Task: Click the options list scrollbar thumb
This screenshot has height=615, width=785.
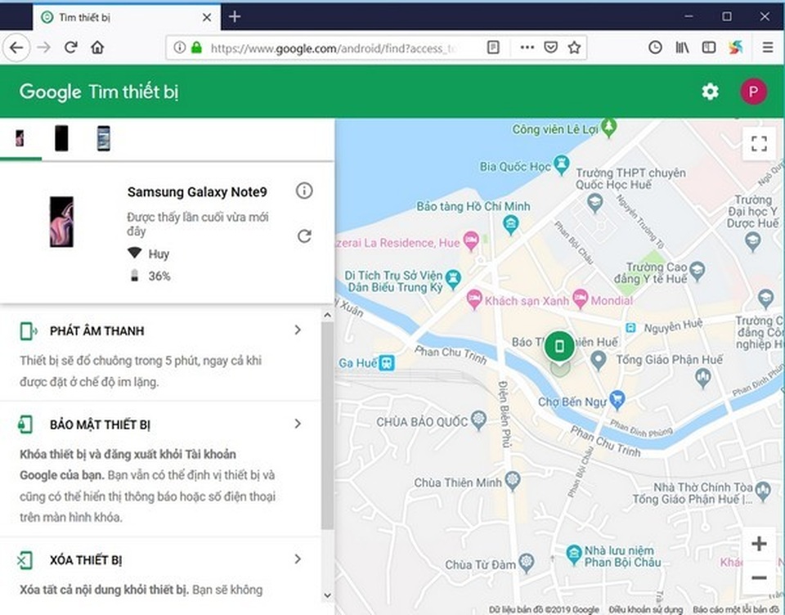Action: click(x=327, y=426)
